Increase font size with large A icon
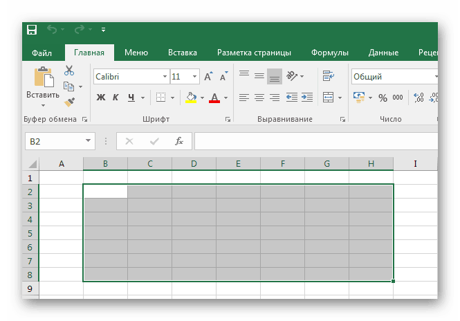 pos(209,76)
